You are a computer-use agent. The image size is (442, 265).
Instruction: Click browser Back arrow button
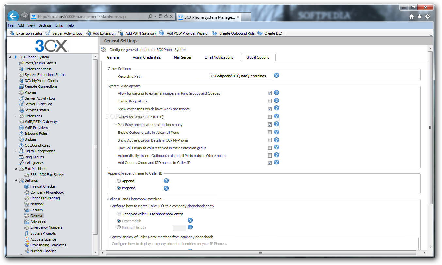coord(13,16)
